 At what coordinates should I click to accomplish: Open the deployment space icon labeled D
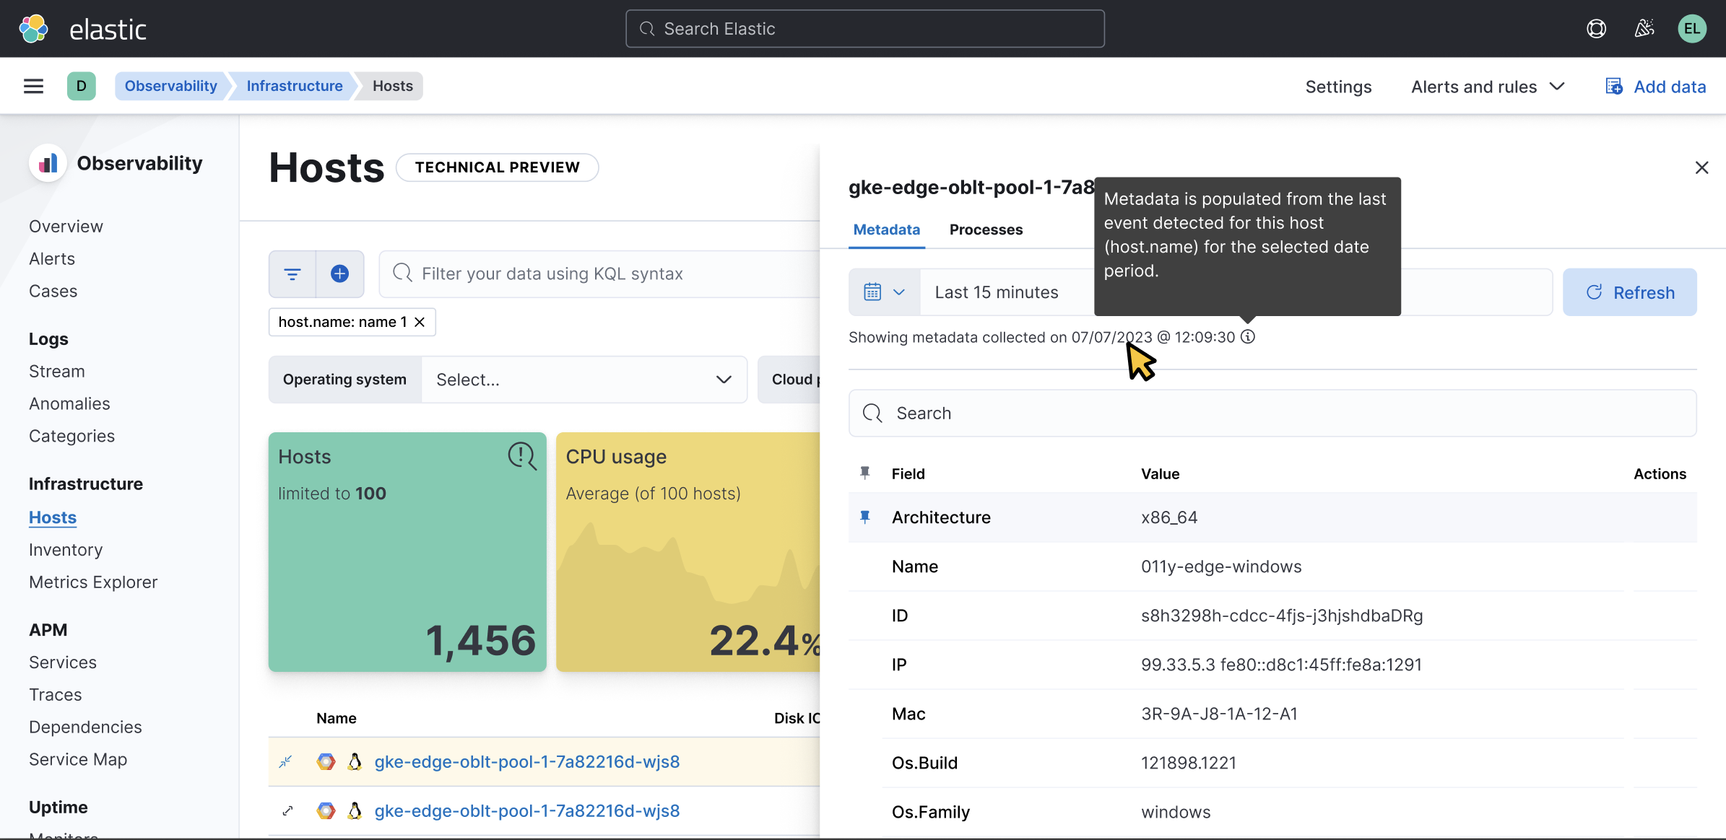coord(82,85)
